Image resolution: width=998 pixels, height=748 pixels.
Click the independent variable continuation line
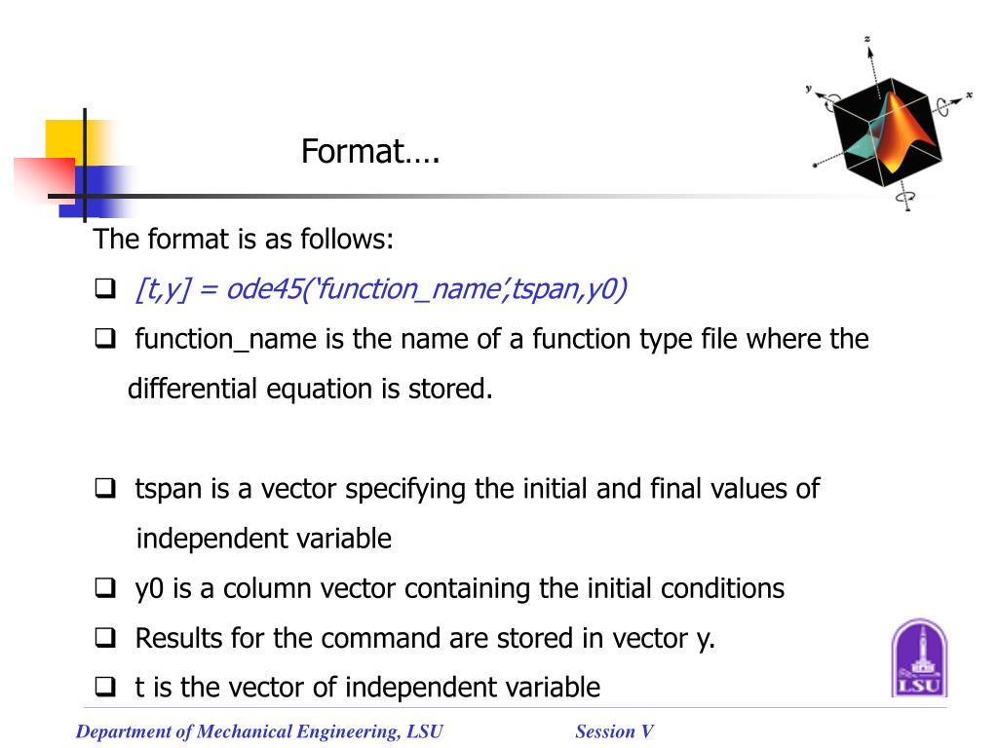pos(263,539)
